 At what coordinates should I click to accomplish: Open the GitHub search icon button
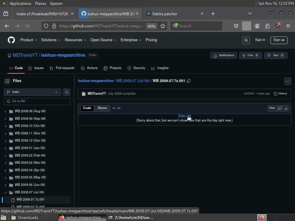(x=246, y=40)
